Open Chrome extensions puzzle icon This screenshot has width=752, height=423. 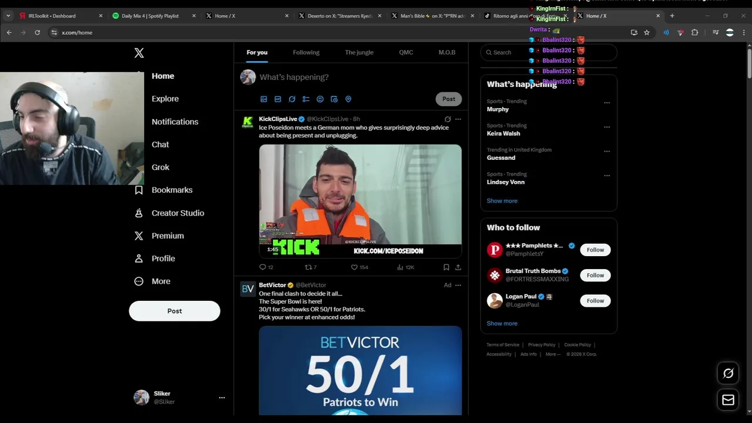694,32
